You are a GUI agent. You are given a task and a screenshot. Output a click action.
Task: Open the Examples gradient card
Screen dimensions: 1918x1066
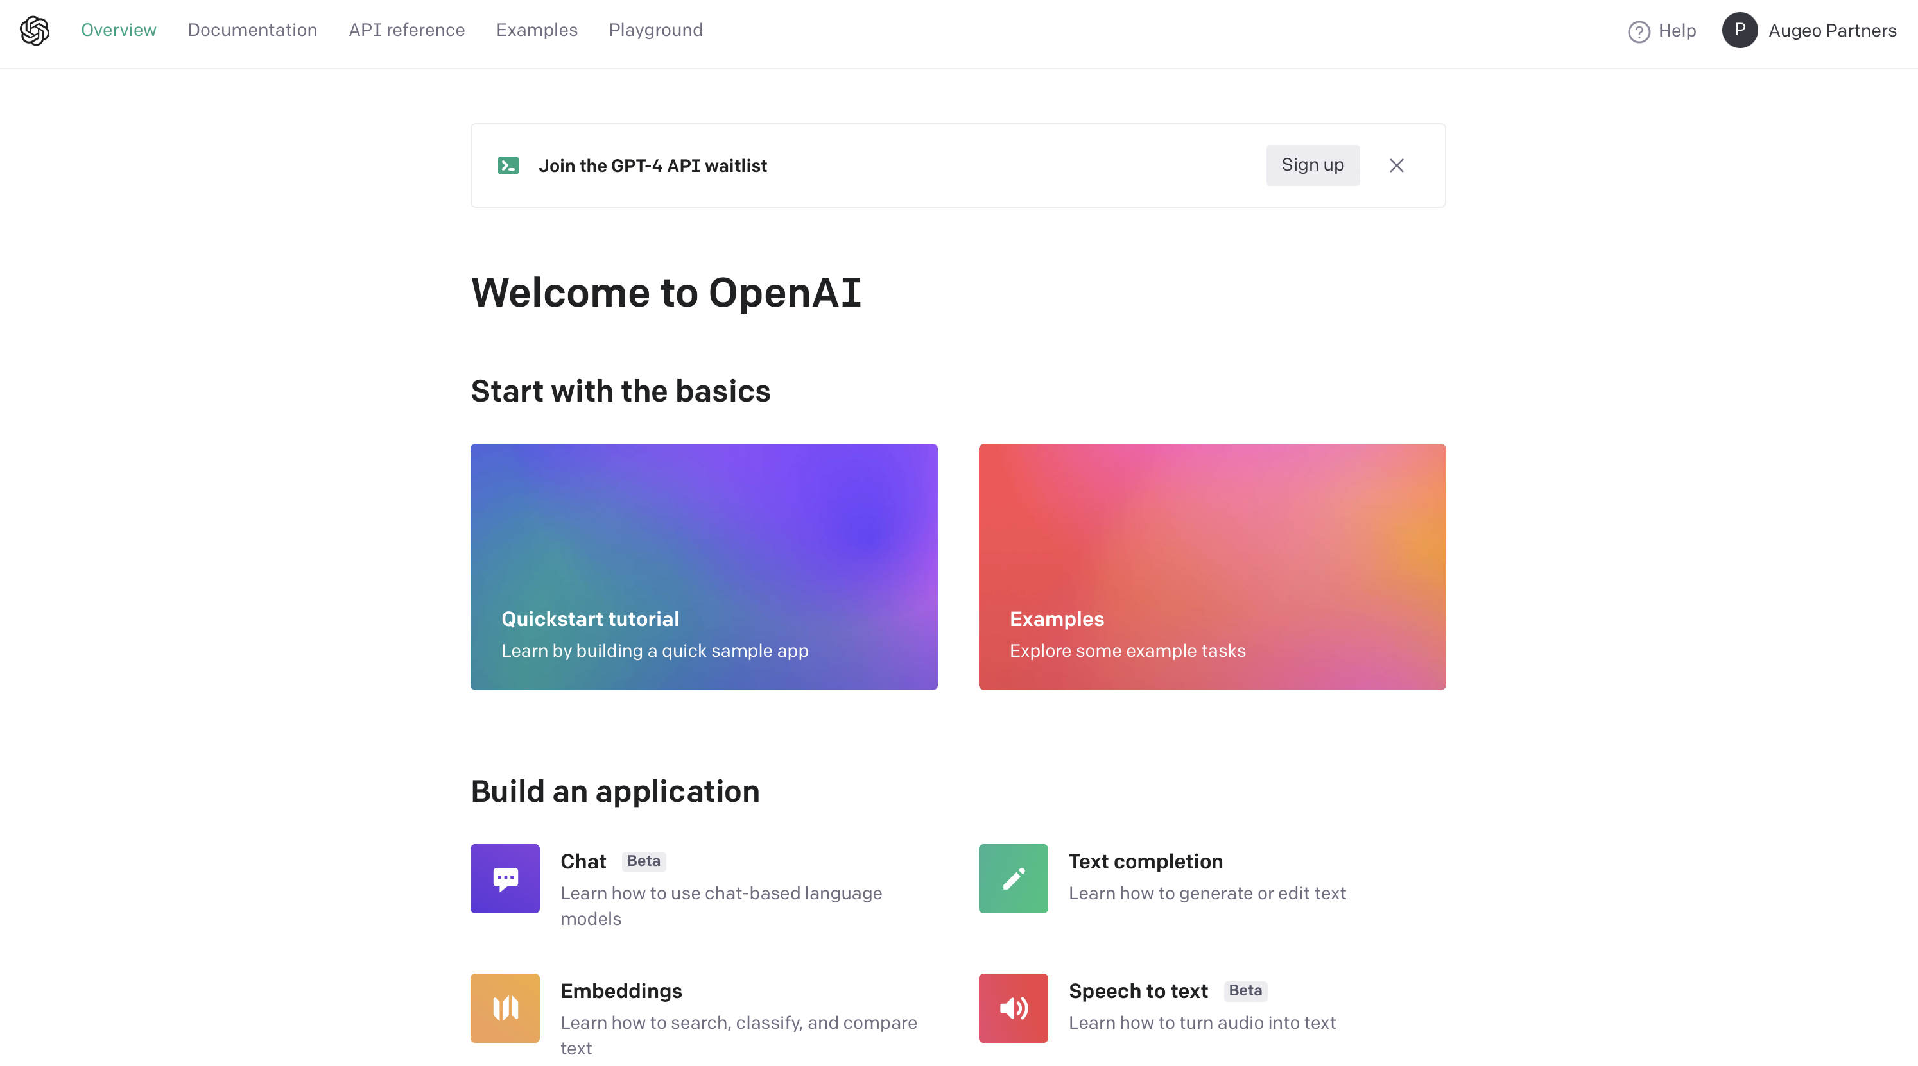(1212, 567)
